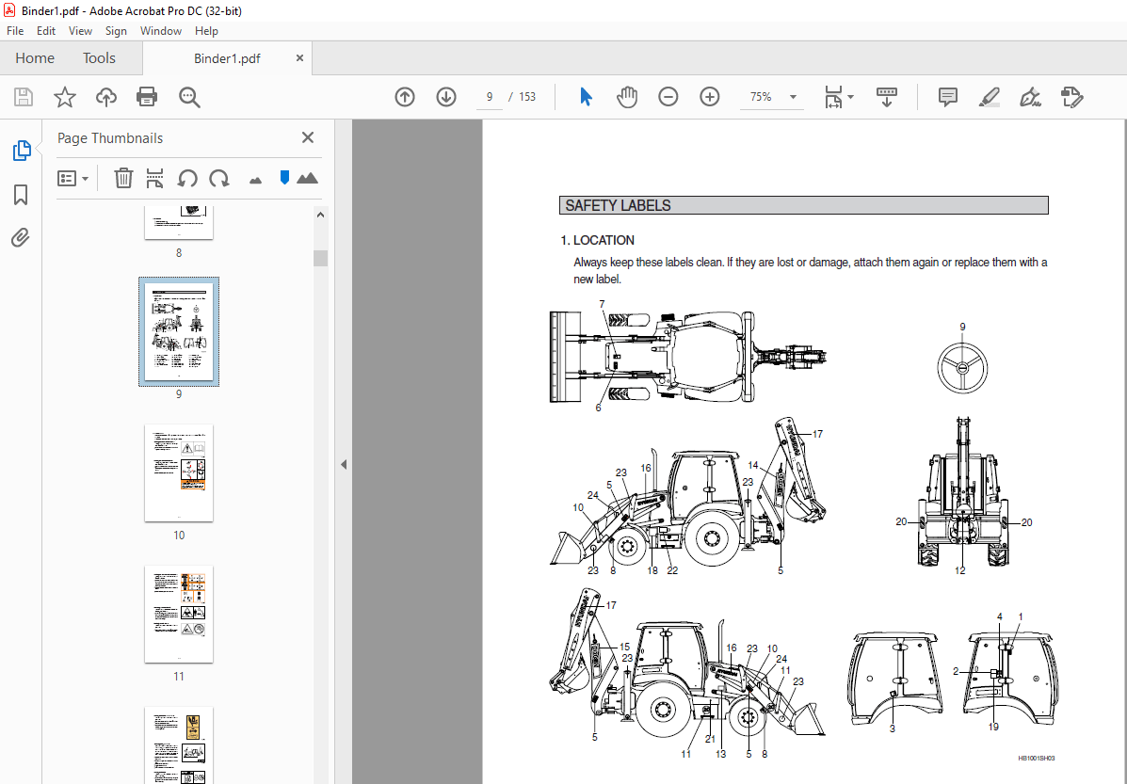The image size is (1127, 784).
Task: Select the Highlight text tool
Action: (989, 97)
